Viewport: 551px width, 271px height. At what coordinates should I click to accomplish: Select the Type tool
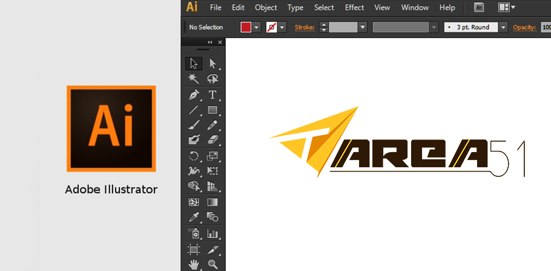tap(213, 95)
